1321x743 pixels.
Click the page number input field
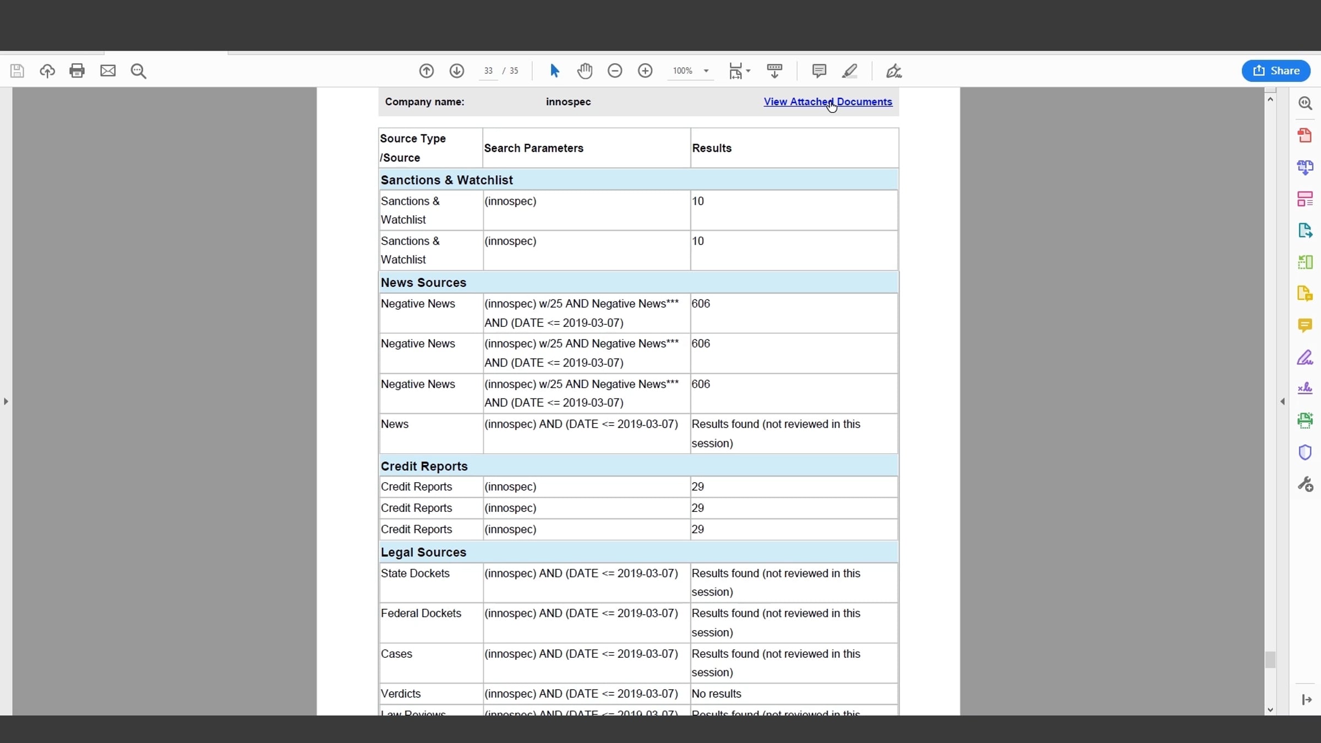(488, 70)
